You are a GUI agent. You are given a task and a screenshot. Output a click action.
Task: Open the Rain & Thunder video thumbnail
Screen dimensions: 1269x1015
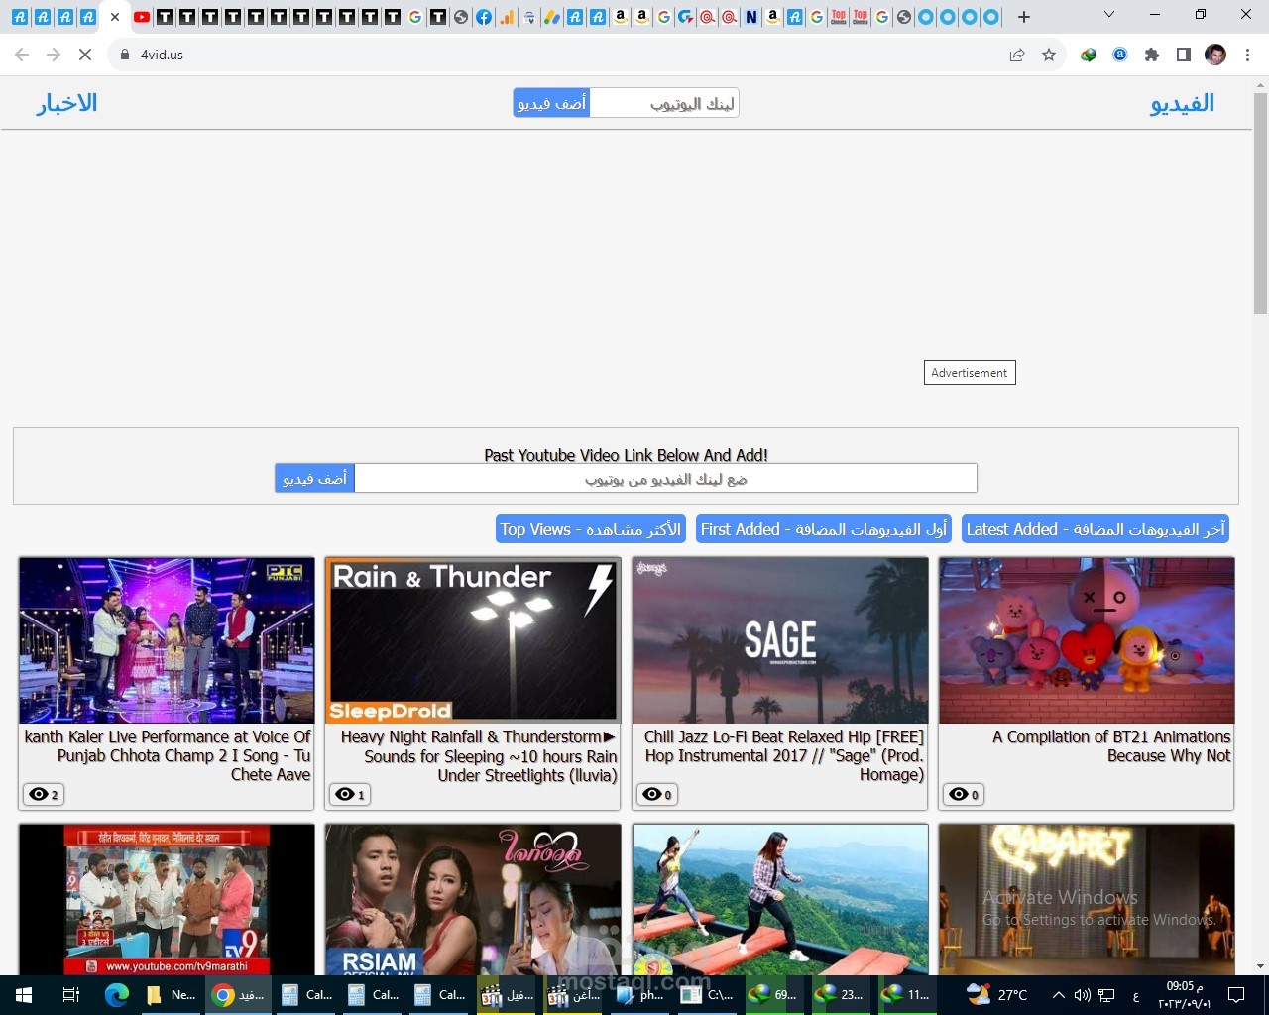(473, 640)
